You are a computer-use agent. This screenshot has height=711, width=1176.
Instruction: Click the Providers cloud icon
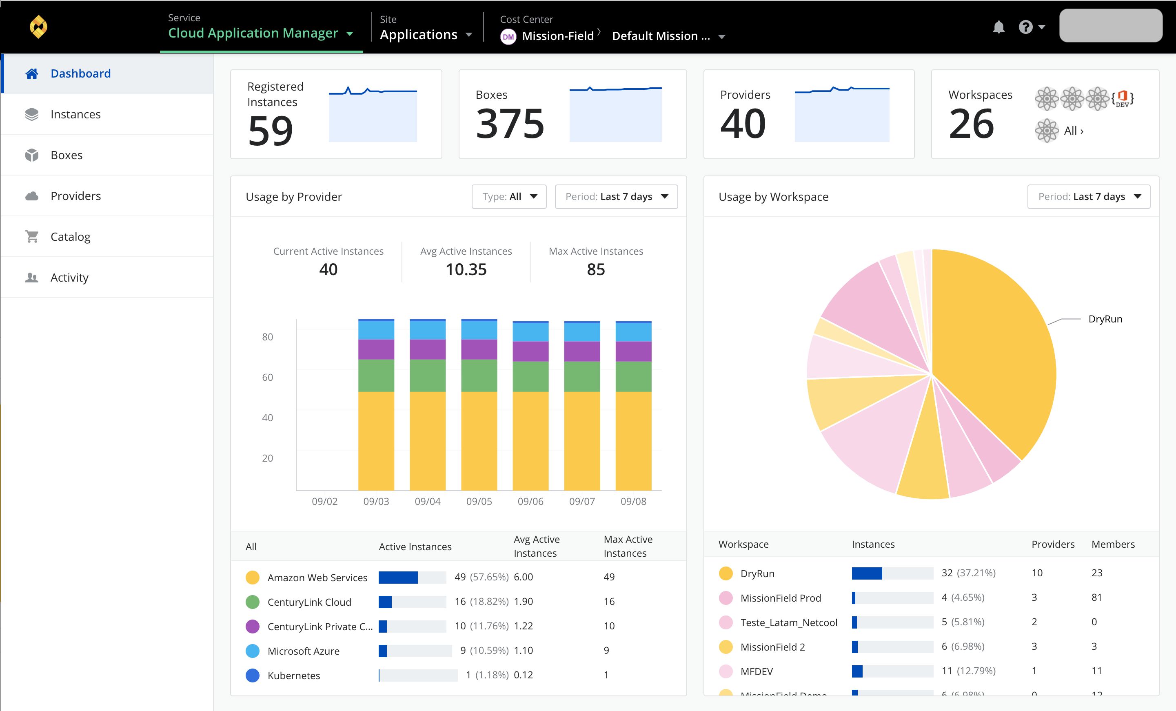coord(32,196)
